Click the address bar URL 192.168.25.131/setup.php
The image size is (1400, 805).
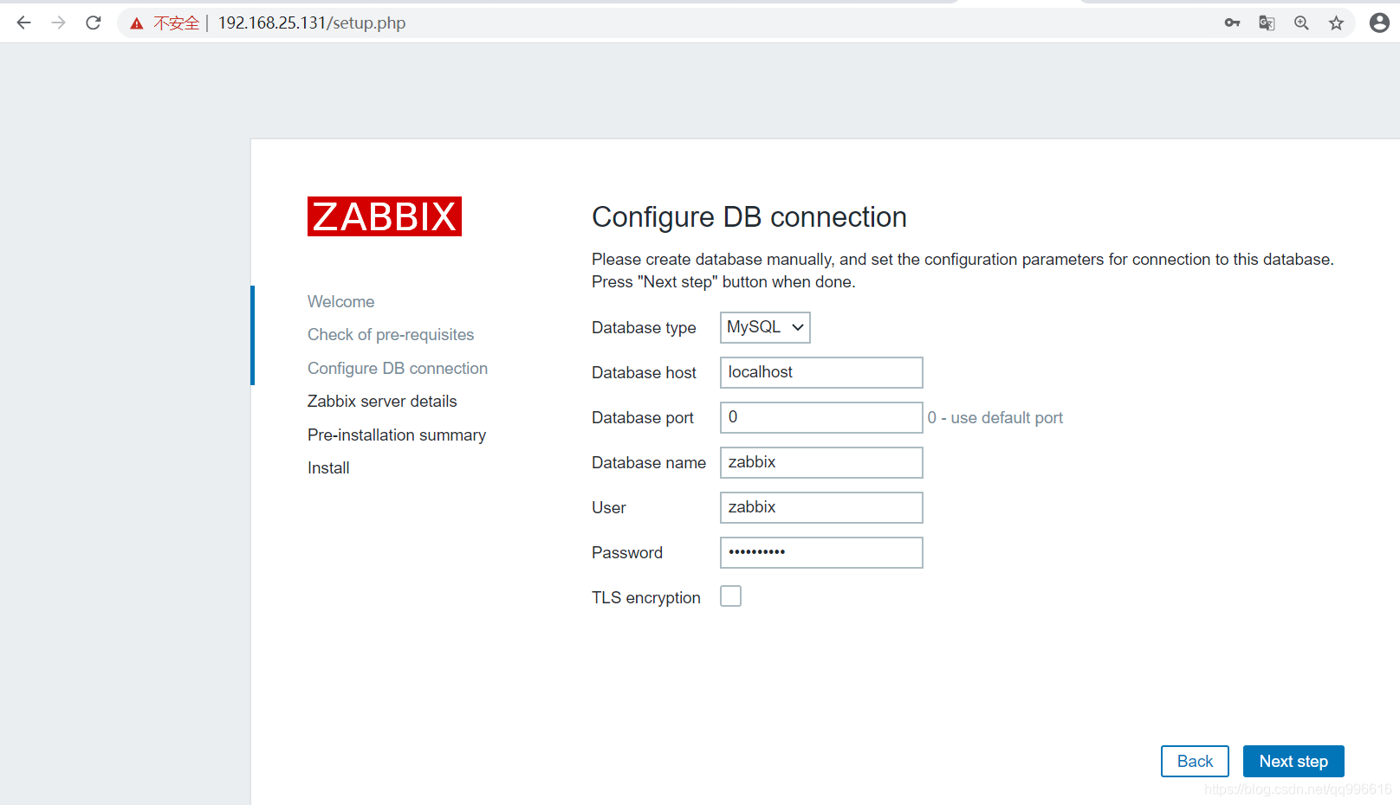tap(312, 23)
